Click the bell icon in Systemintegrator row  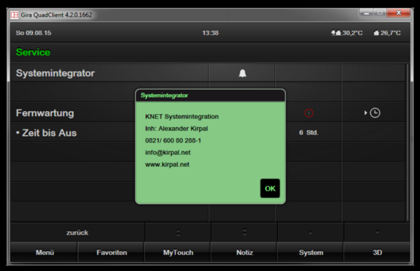click(242, 73)
